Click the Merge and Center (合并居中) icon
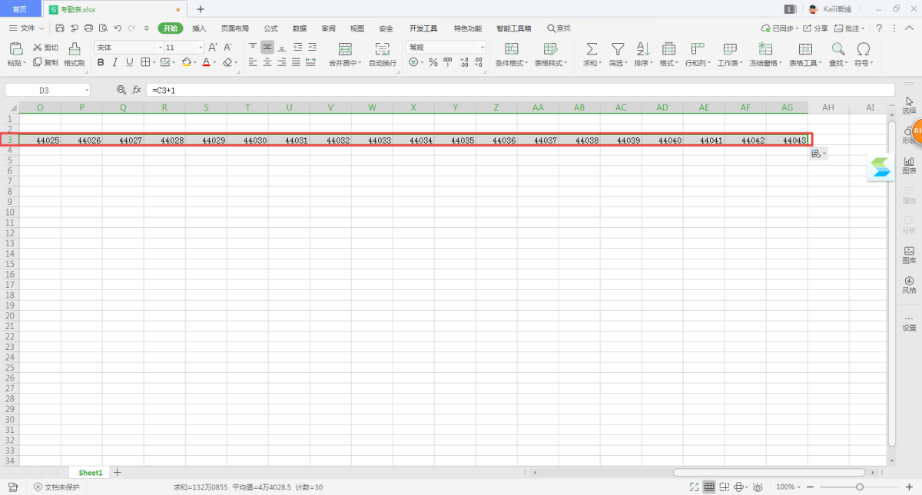 click(345, 50)
